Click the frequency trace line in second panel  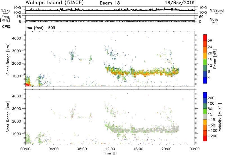(x=110, y=21)
